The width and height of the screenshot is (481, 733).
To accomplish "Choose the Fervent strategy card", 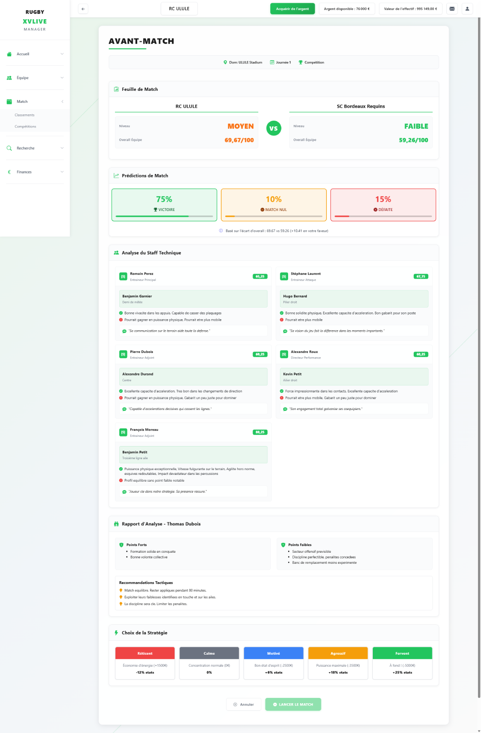I will [402, 663].
